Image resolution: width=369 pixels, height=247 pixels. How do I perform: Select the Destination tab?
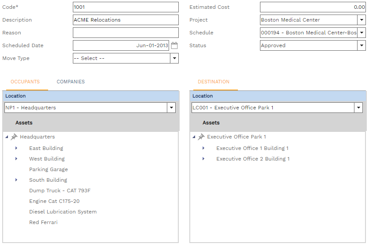(214, 82)
